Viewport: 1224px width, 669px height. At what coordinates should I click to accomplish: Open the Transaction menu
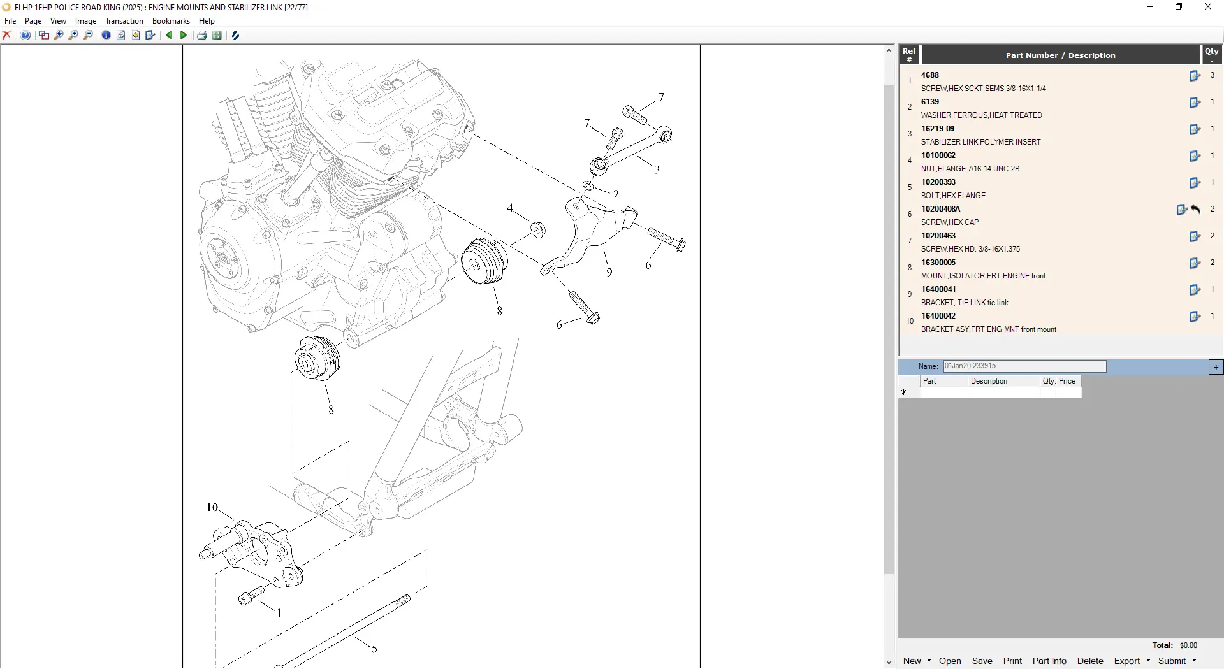coord(124,21)
